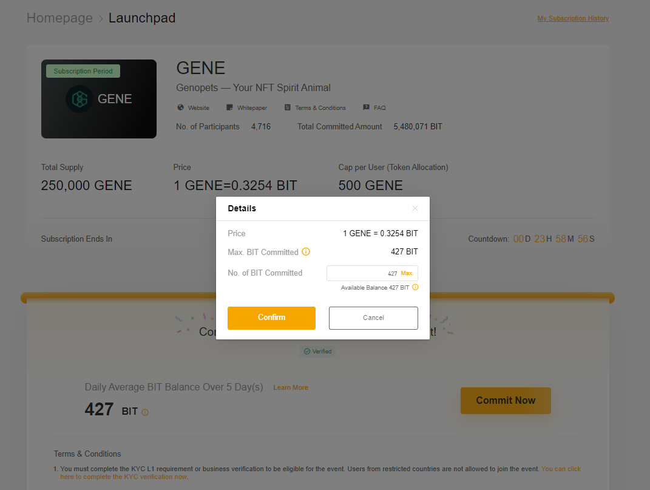Click the 500 GENE cap per user value
The image size is (650, 490).
(x=371, y=185)
